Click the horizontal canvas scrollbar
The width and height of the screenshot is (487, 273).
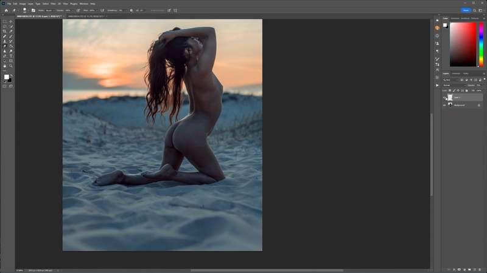(x=266, y=270)
